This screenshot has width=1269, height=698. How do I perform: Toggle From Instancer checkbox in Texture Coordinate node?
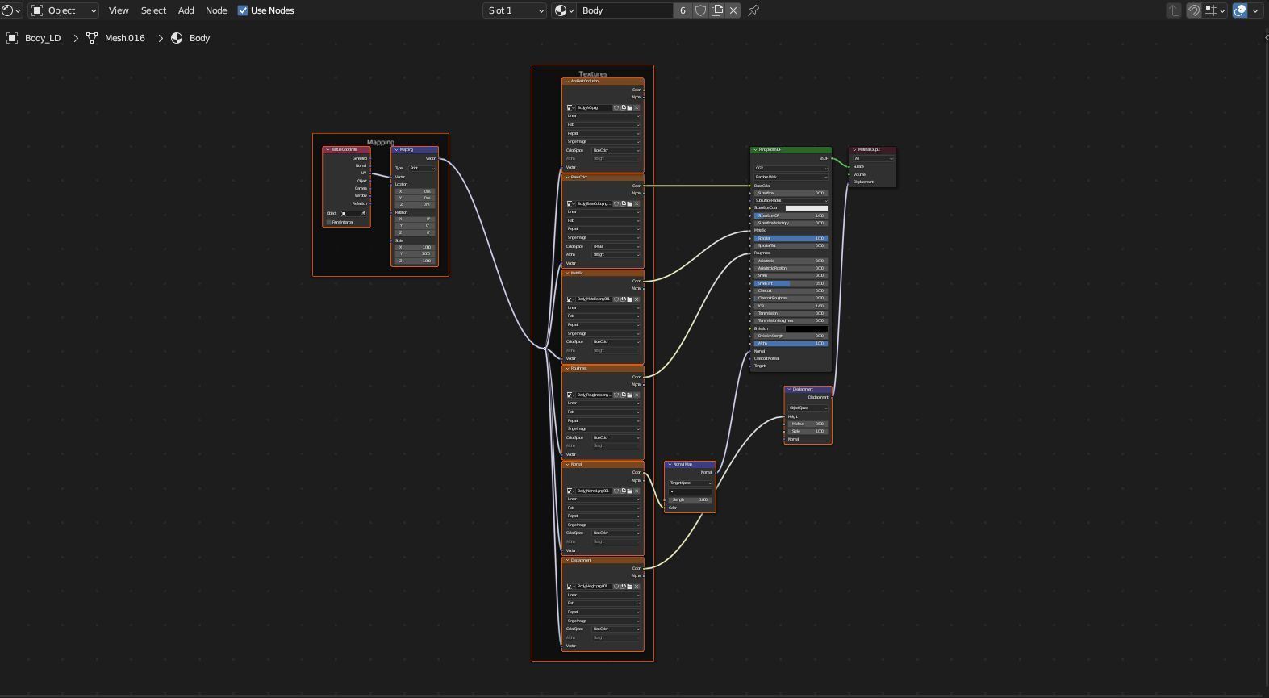click(x=328, y=222)
